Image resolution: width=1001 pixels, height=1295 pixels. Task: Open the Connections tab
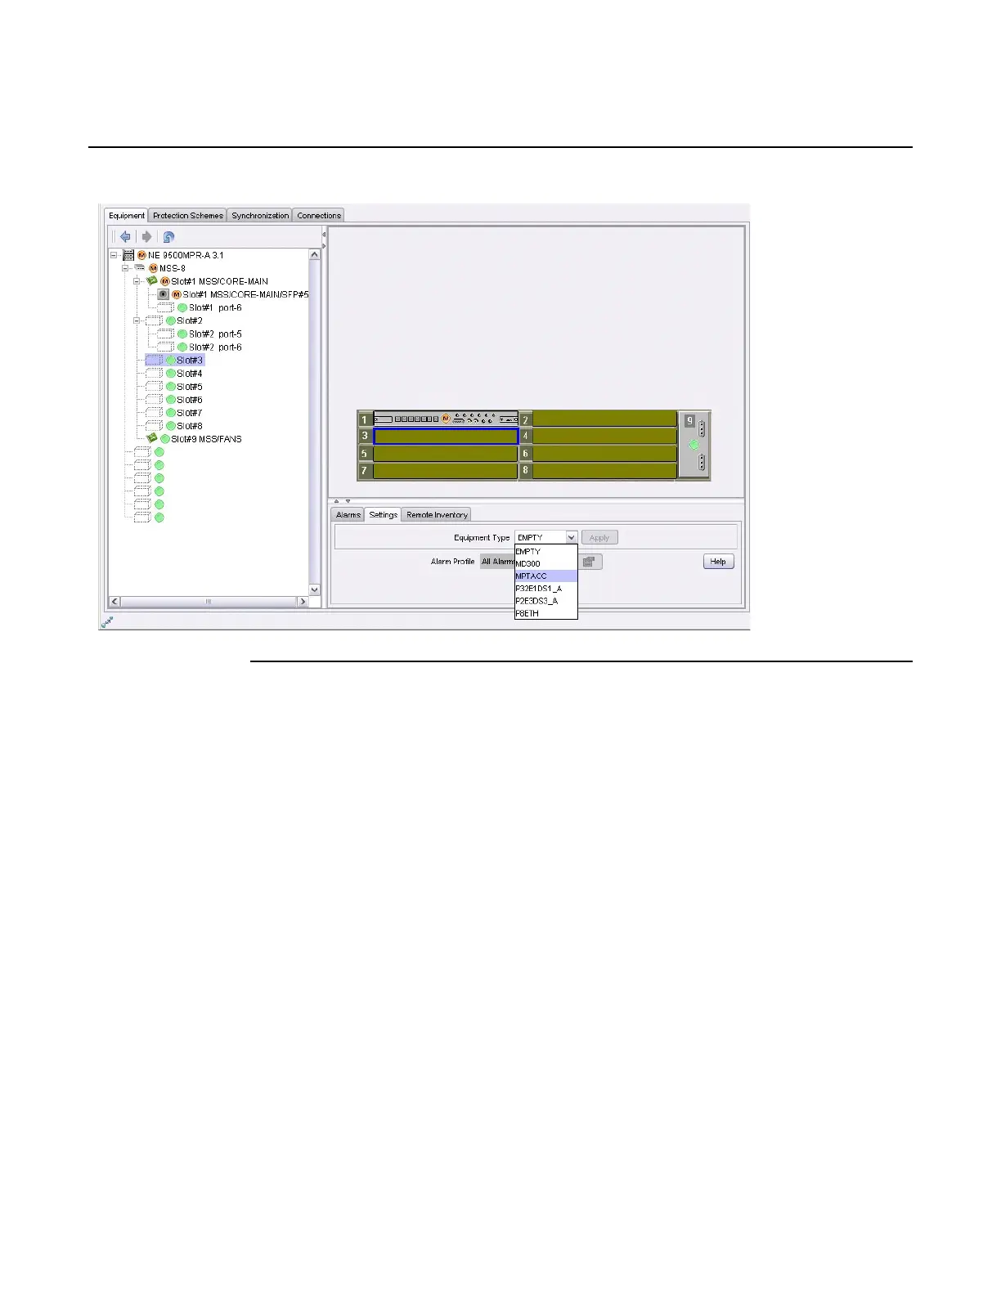pos(319,216)
